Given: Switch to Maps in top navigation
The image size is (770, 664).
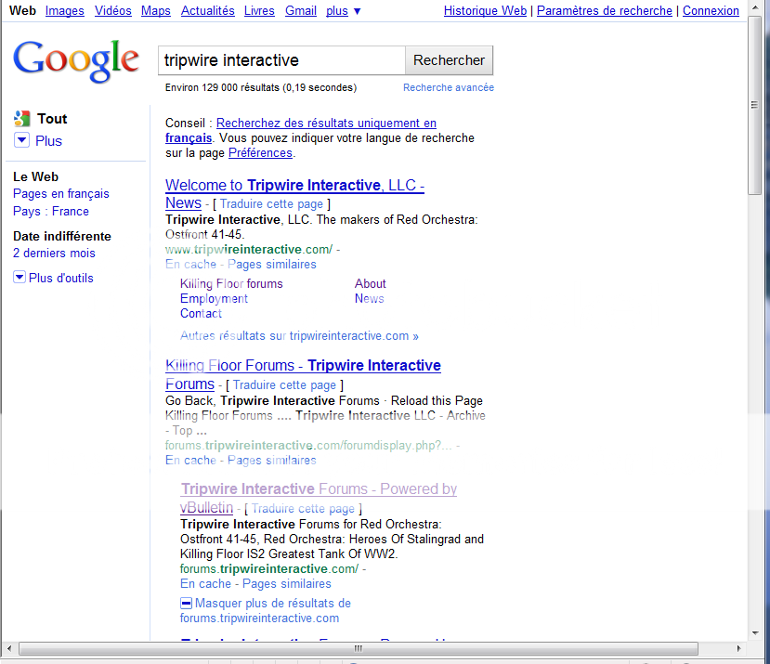Looking at the screenshot, I should 156,11.
